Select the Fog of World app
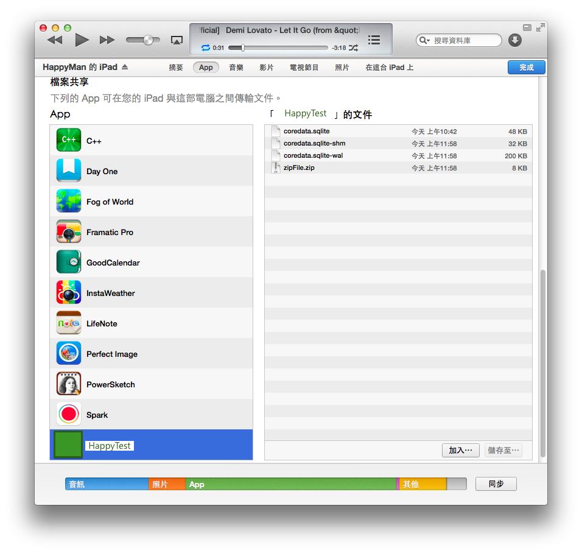 tap(110, 202)
